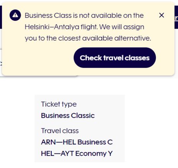Click the warning triangle icon in the notification
This screenshot has width=178, height=168.
pyautogui.click(x=15, y=15)
